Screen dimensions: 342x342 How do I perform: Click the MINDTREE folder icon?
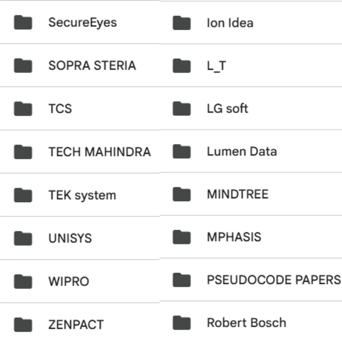point(182,195)
